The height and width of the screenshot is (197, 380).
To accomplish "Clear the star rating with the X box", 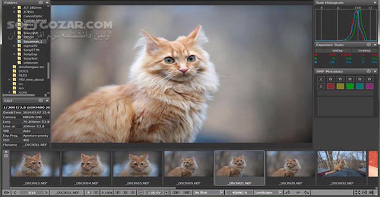I will pyautogui.click(x=321, y=79).
